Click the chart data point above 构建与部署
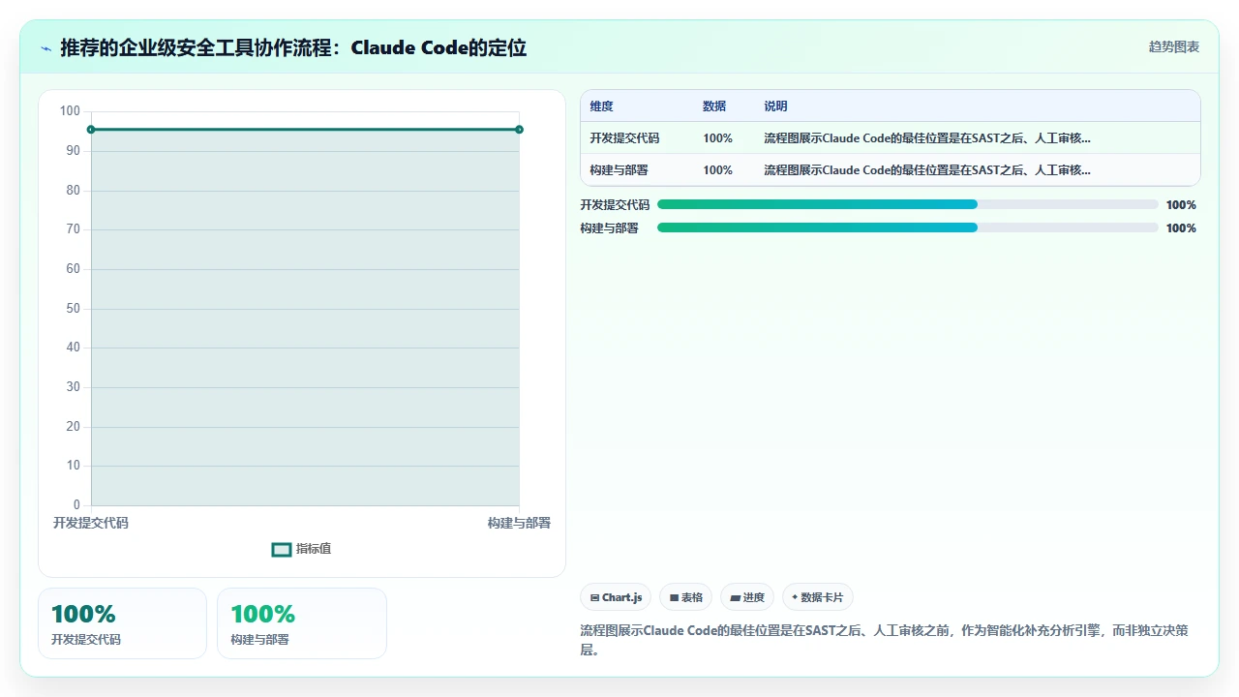The image size is (1239, 697). pos(520,130)
